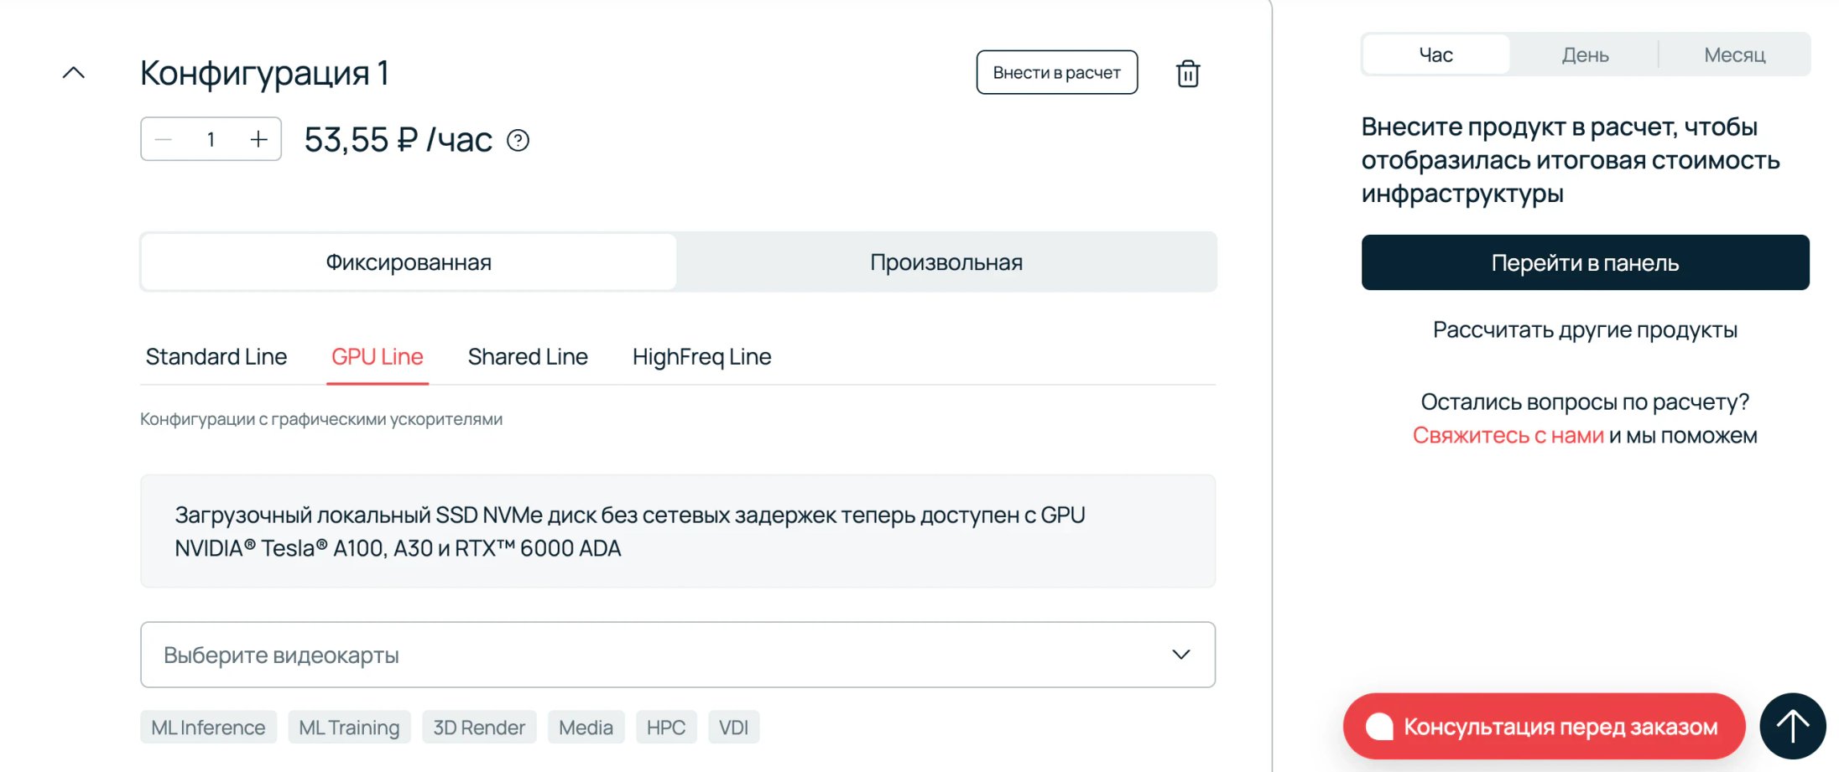Viewport: 1839px width, 772px height.
Task: Open the HighFreq Line tab
Action: (701, 357)
